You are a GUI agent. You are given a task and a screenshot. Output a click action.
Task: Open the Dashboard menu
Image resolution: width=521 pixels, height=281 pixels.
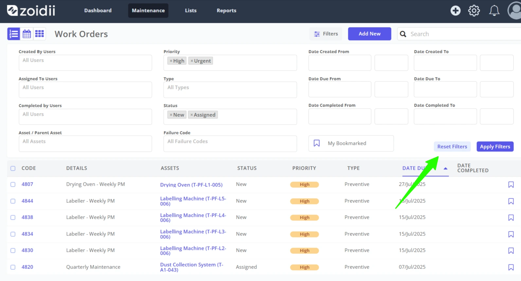[98, 10]
